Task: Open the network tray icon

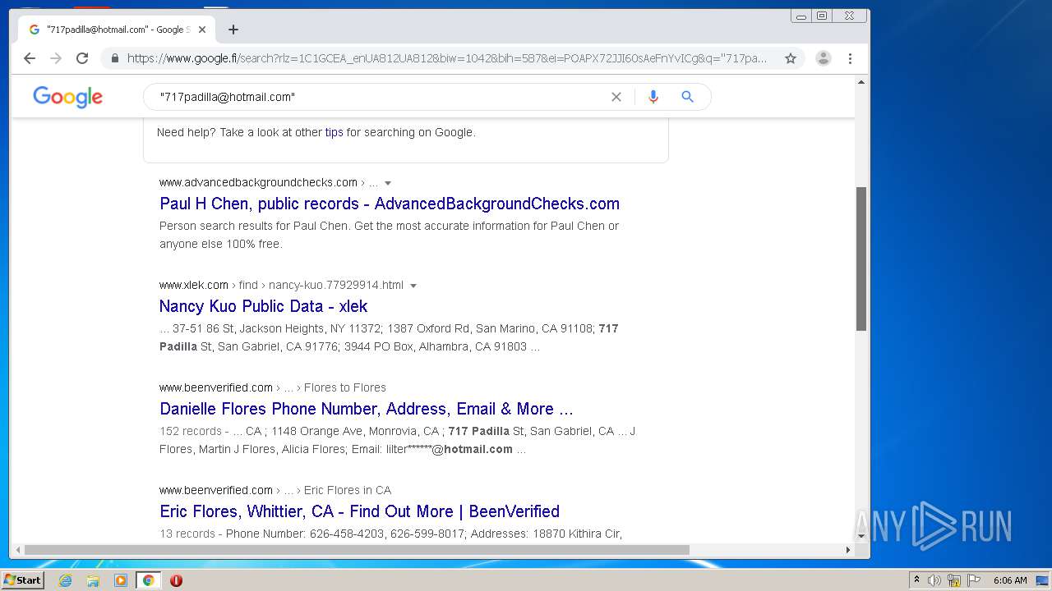Action: 954,580
